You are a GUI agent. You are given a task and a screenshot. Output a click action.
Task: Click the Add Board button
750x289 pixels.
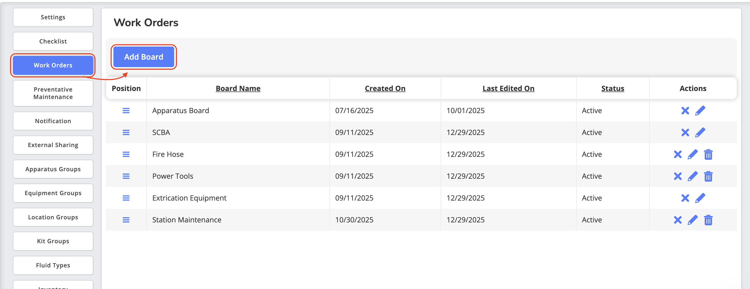[x=144, y=57]
